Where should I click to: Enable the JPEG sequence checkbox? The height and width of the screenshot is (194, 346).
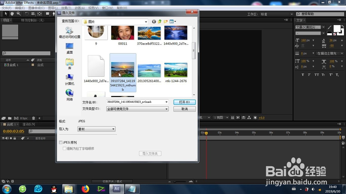[x=61, y=143]
